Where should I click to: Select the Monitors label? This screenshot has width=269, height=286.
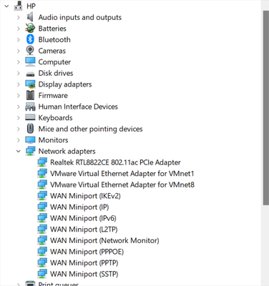(x=53, y=140)
